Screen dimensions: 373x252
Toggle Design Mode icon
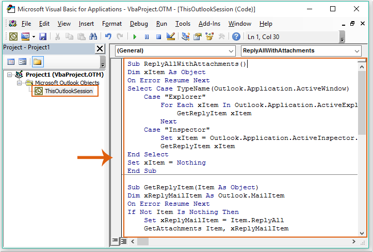[x=171, y=37]
